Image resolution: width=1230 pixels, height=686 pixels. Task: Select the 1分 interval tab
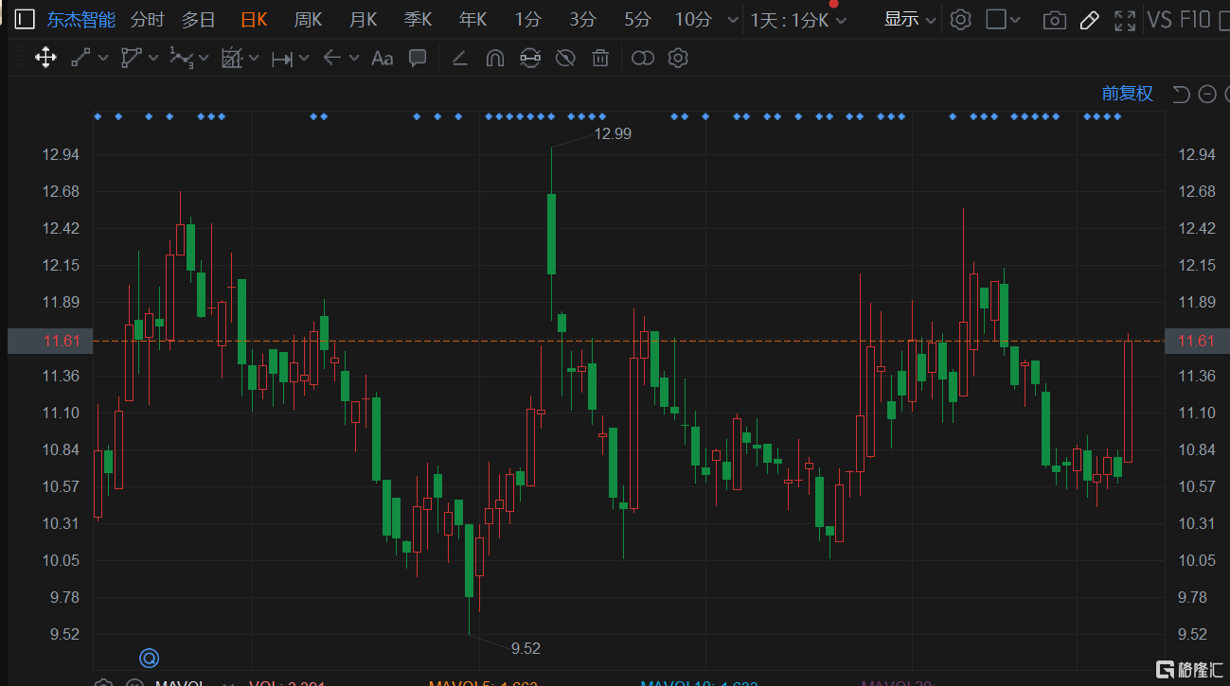[x=528, y=20]
